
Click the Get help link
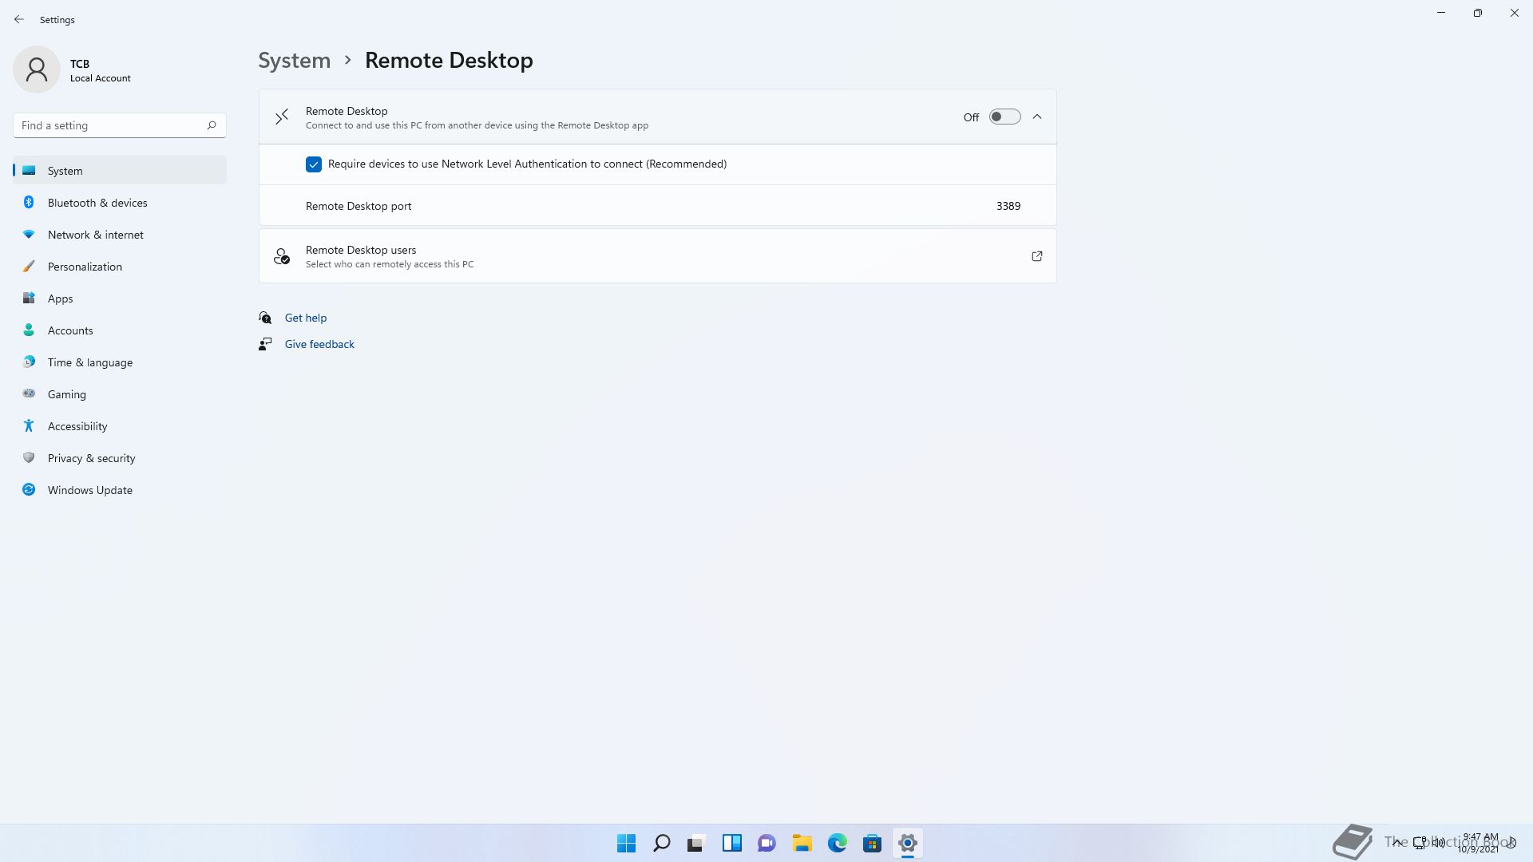click(x=306, y=318)
